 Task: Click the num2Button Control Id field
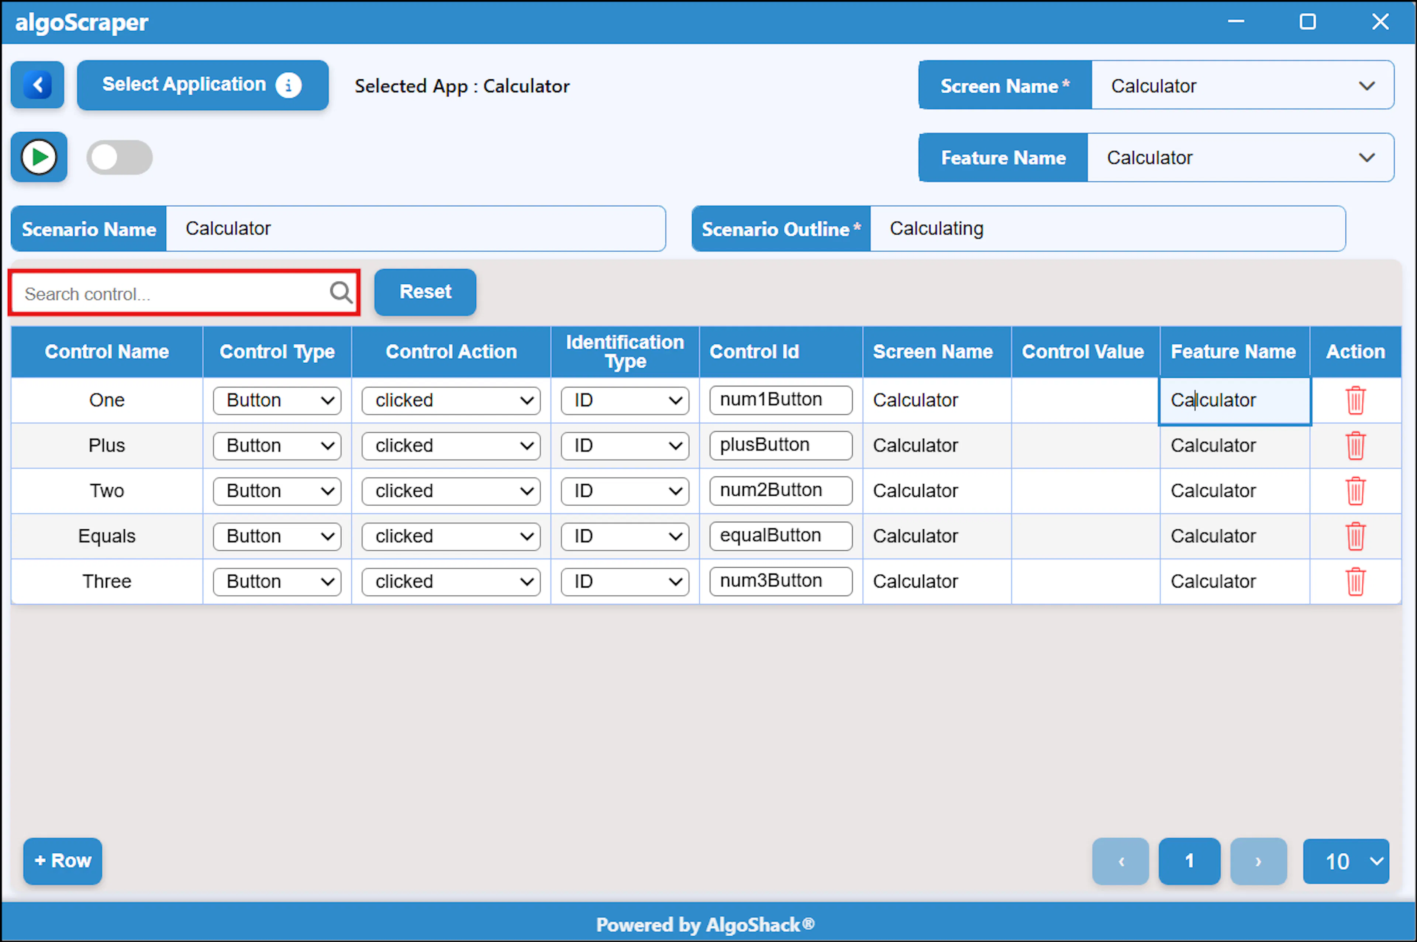[x=780, y=491]
